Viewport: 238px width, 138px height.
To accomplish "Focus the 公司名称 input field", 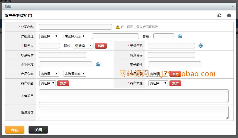I will tap(75, 27).
